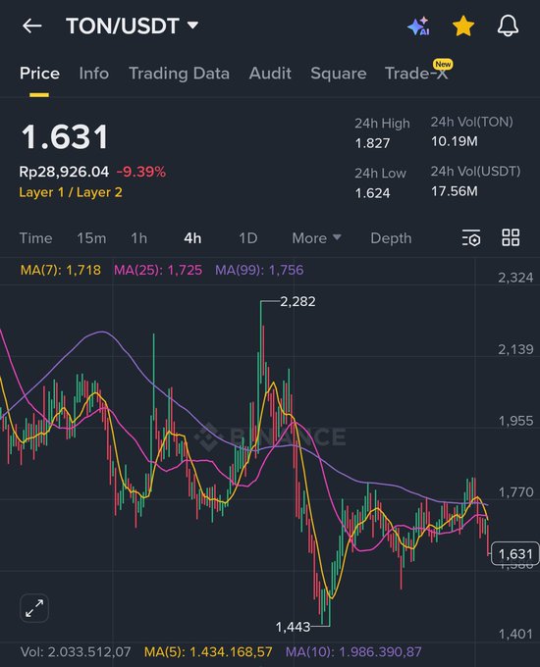Tap the MA(7): 1,718 indicator label
Image resolution: width=540 pixels, height=667 pixels.
click(x=61, y=270)
